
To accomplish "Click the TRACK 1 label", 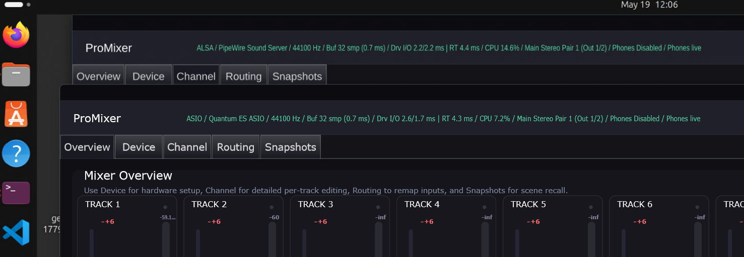I will [x=103, y=204].
